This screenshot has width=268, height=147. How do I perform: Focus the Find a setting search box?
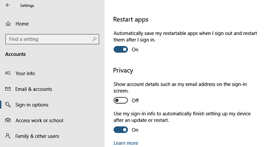click(52, 39)
